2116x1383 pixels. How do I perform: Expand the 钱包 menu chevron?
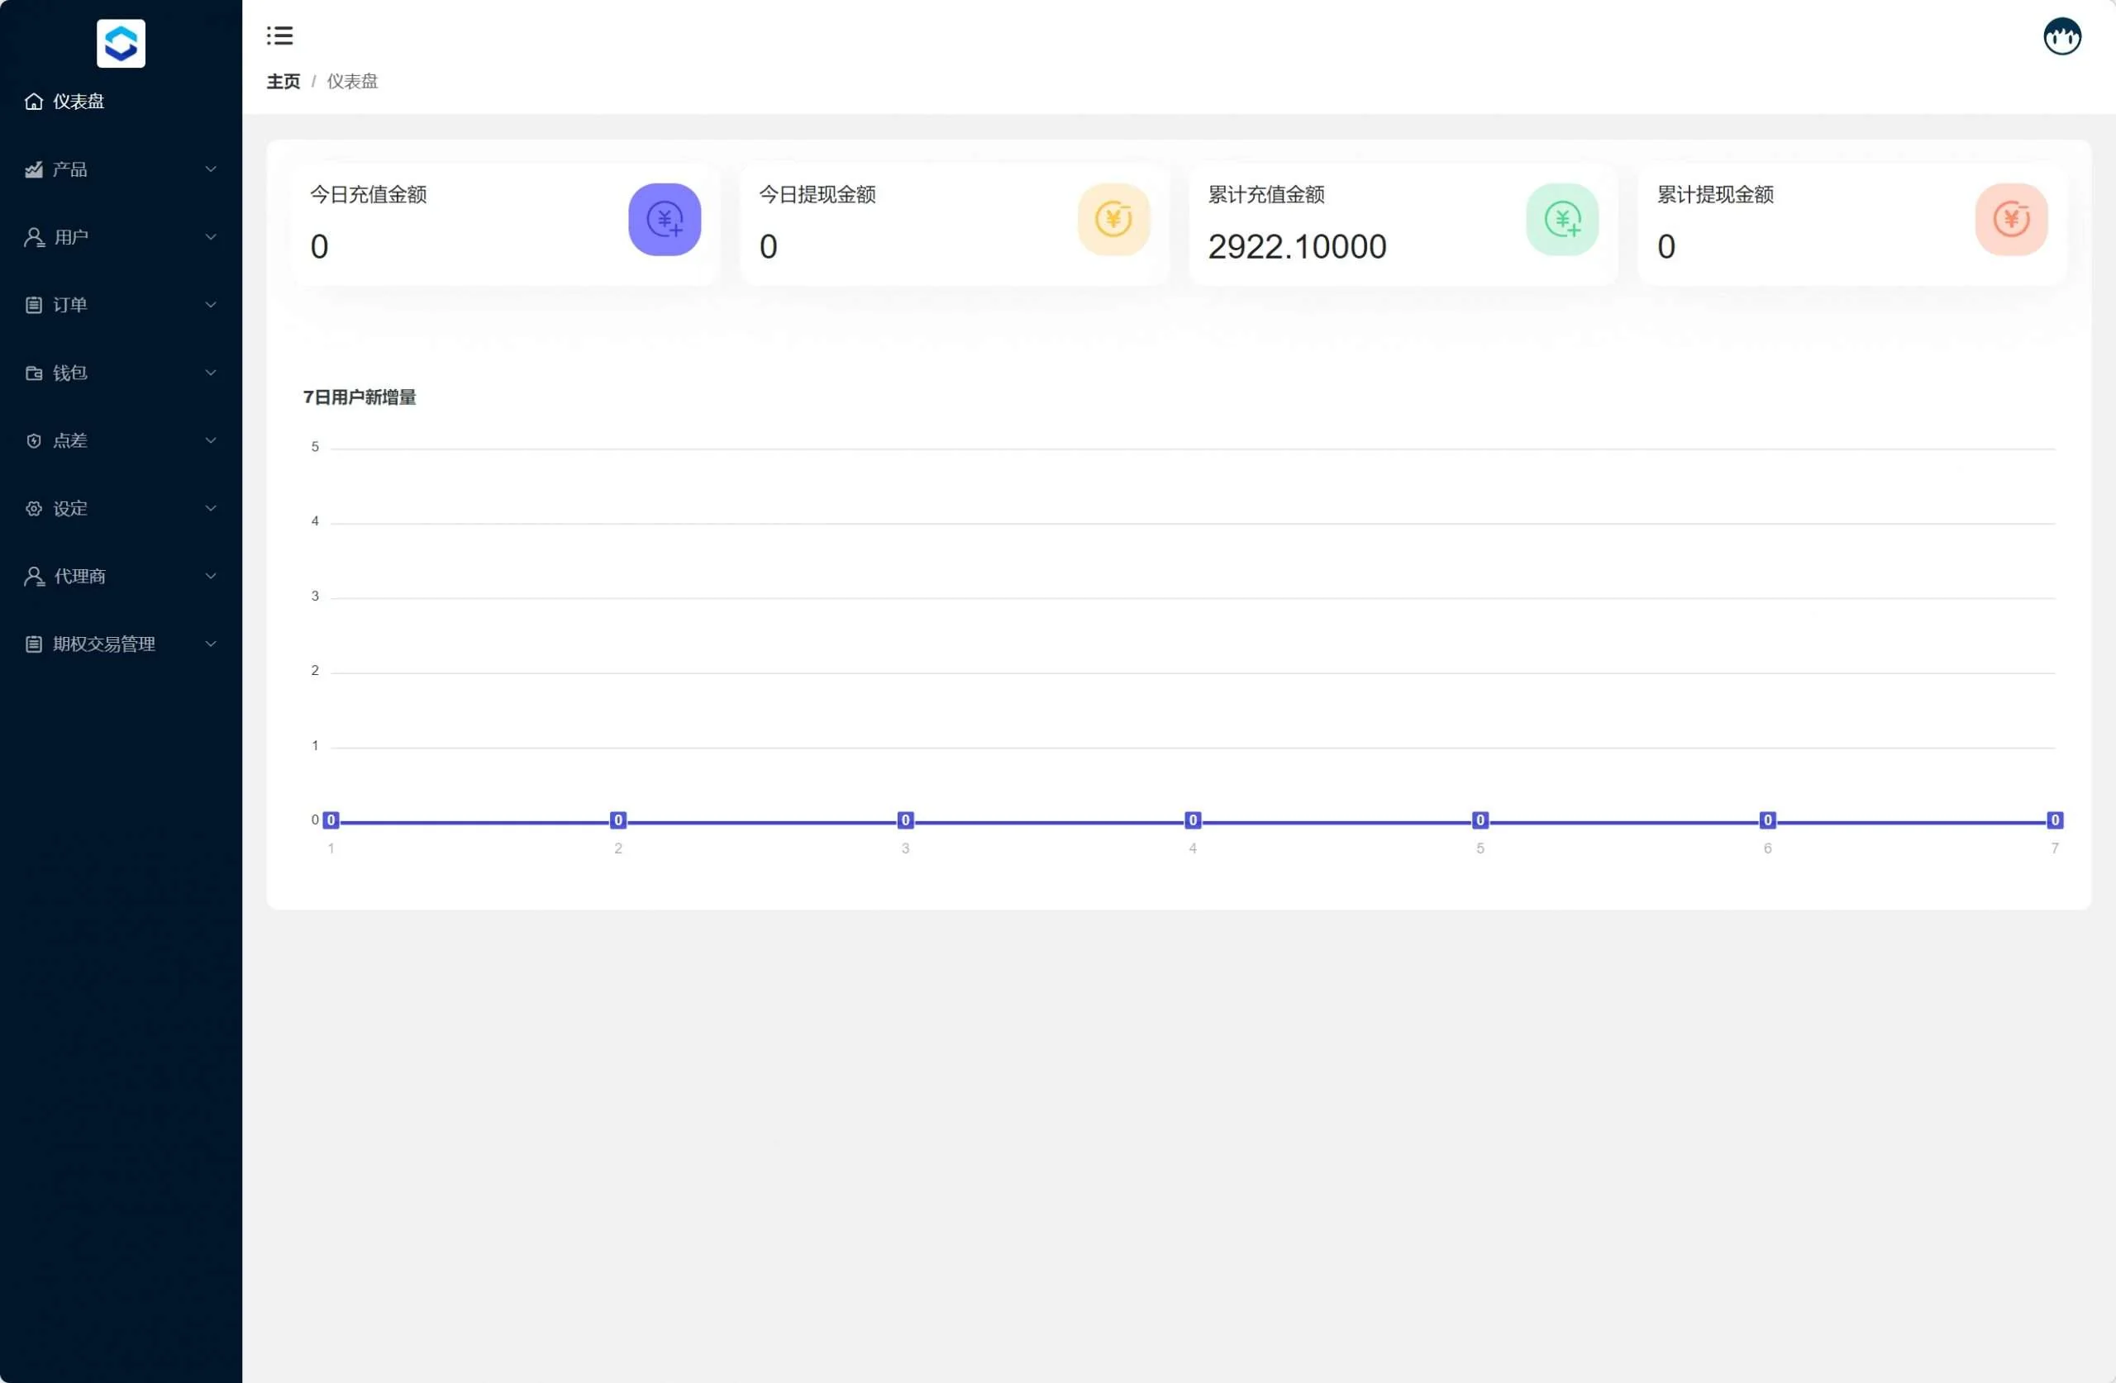click(x=211, y=373)
